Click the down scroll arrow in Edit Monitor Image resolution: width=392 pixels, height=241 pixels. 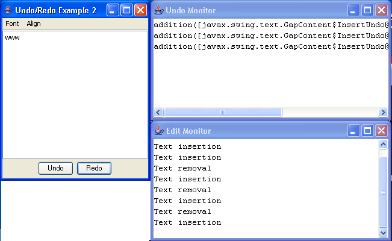(x=383, y=233)
